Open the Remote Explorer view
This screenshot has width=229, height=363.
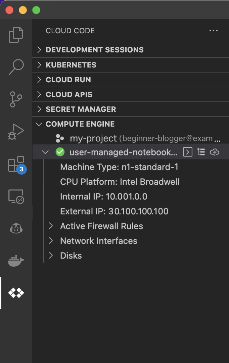click(16, 196)
